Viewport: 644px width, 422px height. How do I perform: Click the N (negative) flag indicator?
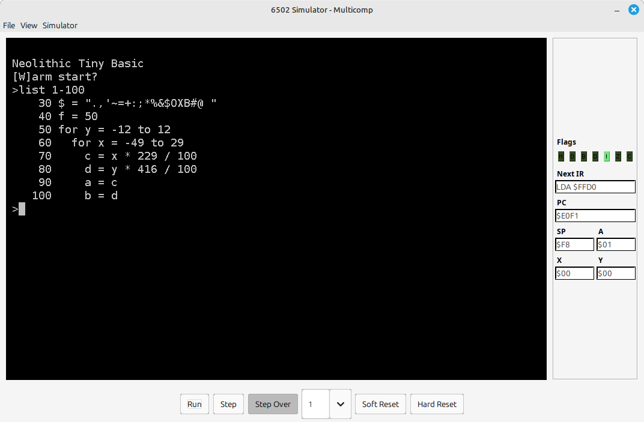(x=561, y=157)
